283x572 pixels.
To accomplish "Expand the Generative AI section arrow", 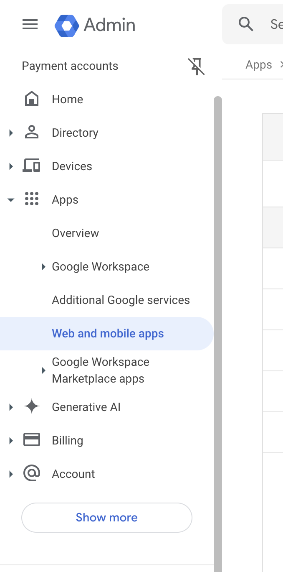I will [11, 407].
